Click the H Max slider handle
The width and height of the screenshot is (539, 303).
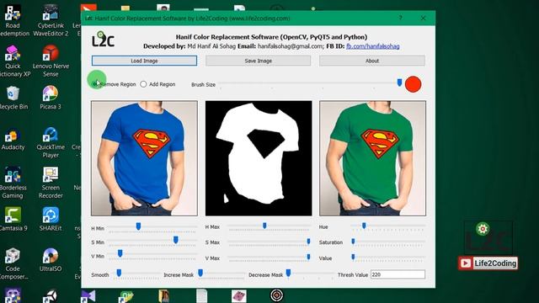point(264,226)
